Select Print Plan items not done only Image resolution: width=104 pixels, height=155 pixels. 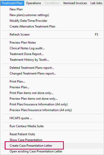pyautogui.click(x=52, y=93)
